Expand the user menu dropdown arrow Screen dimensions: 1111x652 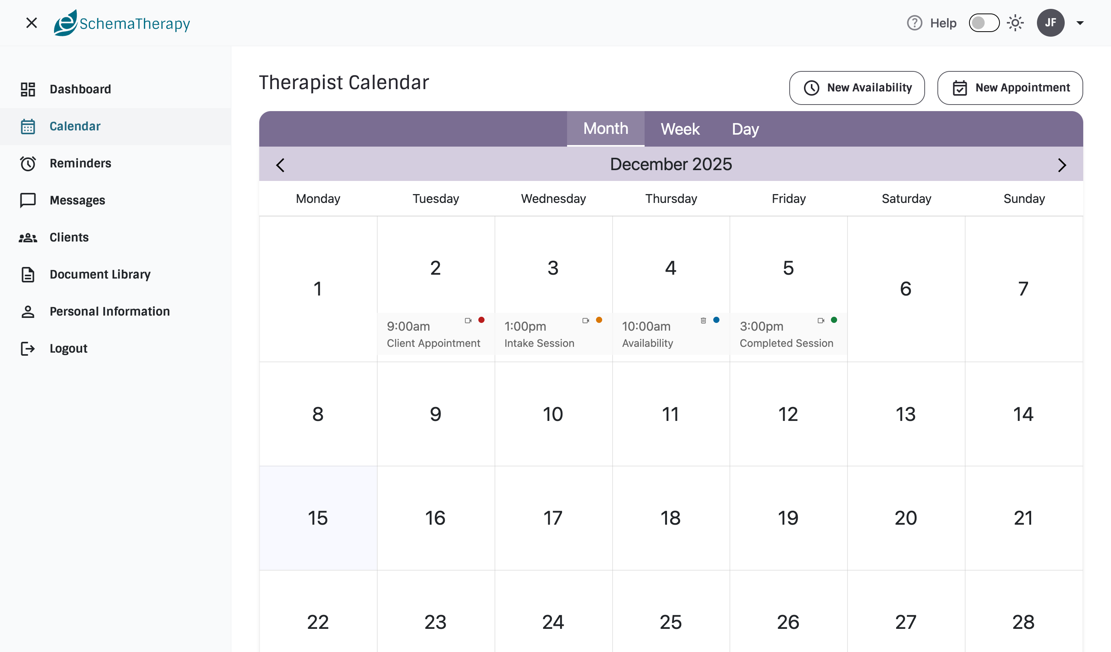[x=1080, y=23]
